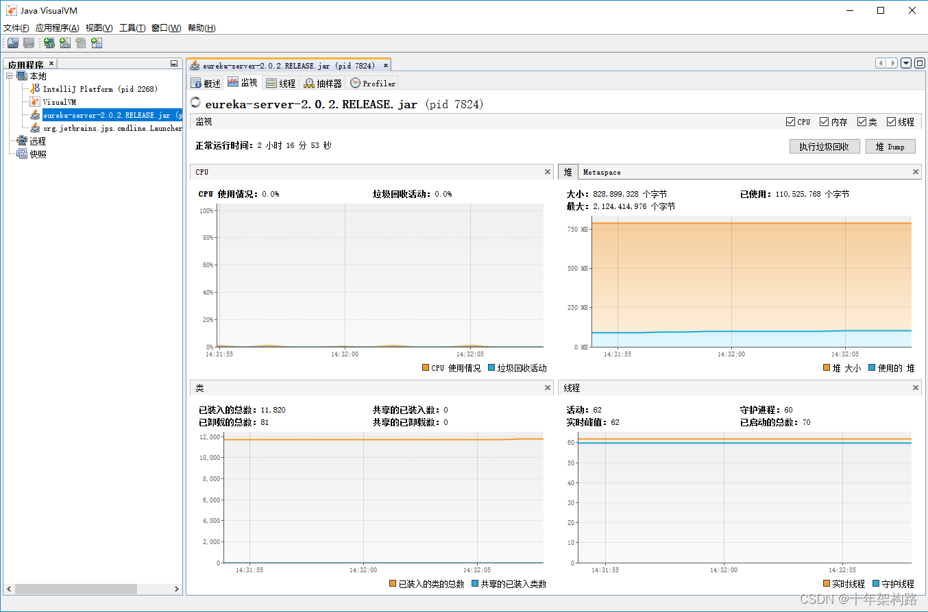Select the 快照 snapshots node
Screen dimensions: 928x612
point(38,154)
